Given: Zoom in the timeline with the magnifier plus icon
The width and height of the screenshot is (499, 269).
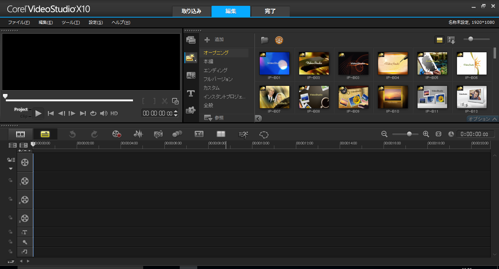Looking at the screenshot, I should (426, 134).
